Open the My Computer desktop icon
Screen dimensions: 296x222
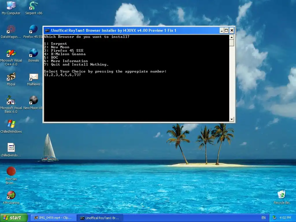coord(11,8)
